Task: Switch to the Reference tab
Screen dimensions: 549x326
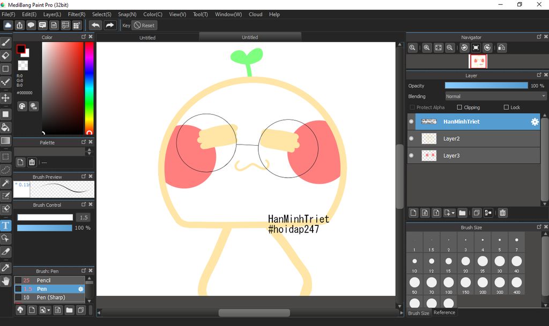Action: (444, 313)
